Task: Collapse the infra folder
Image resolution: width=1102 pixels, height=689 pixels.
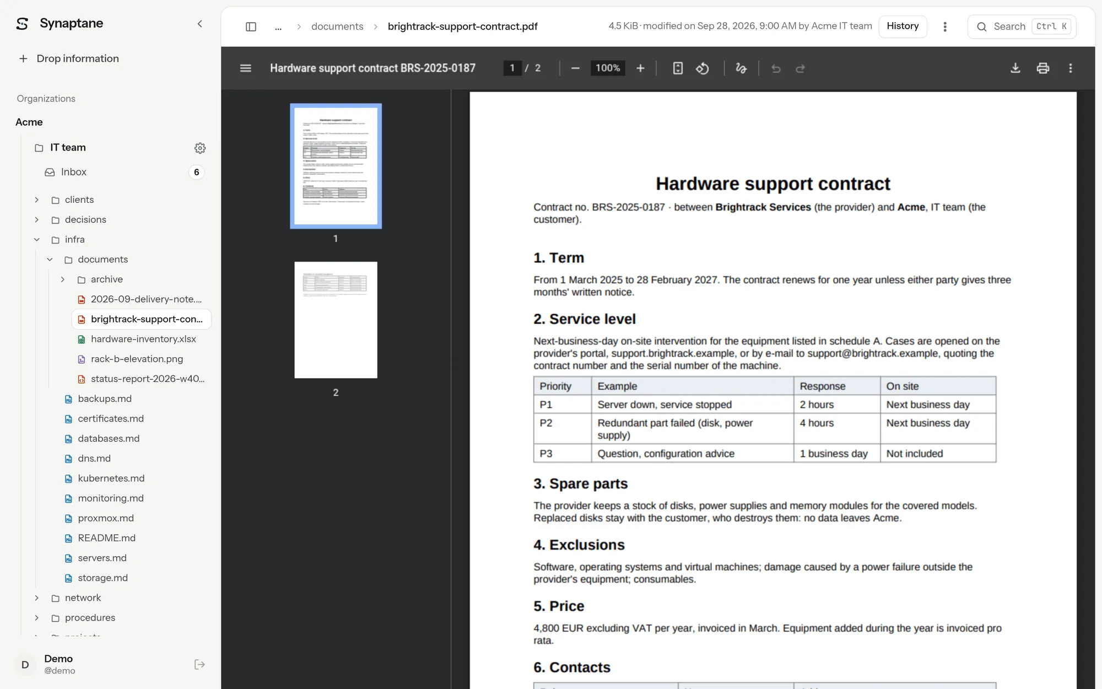Action: point(37,239)
